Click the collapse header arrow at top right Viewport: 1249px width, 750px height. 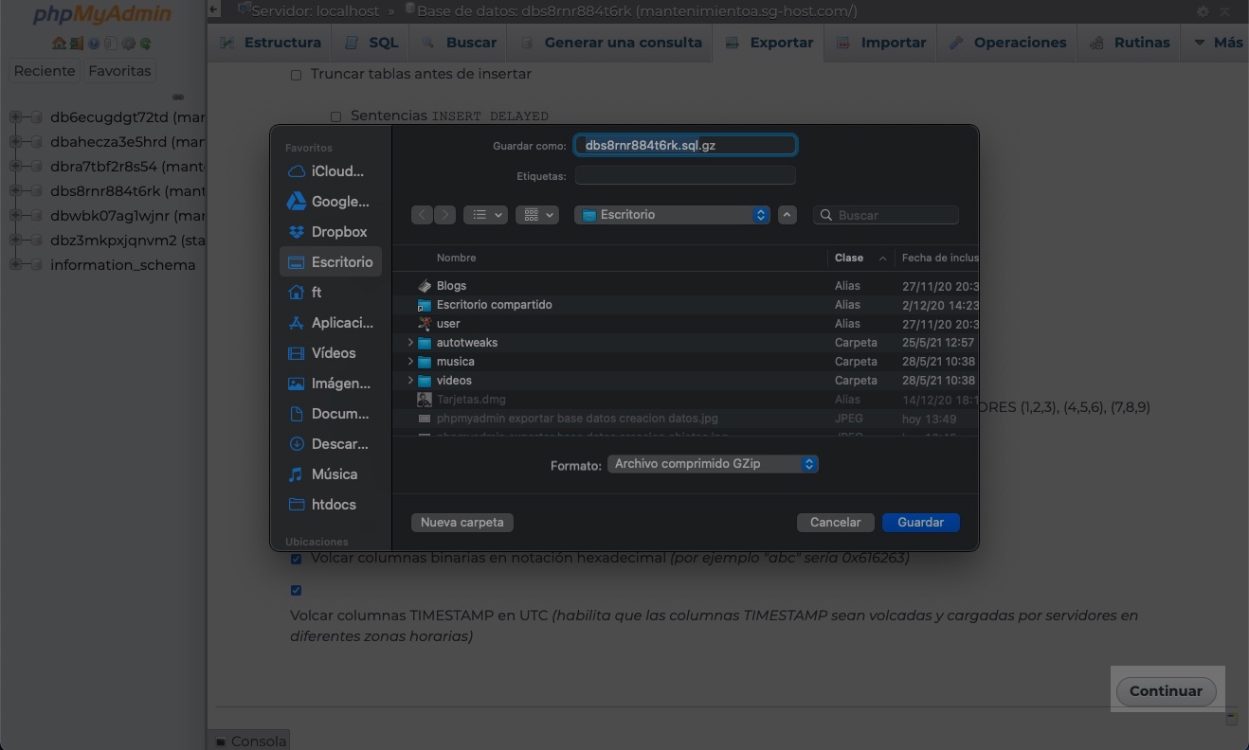1226,11
